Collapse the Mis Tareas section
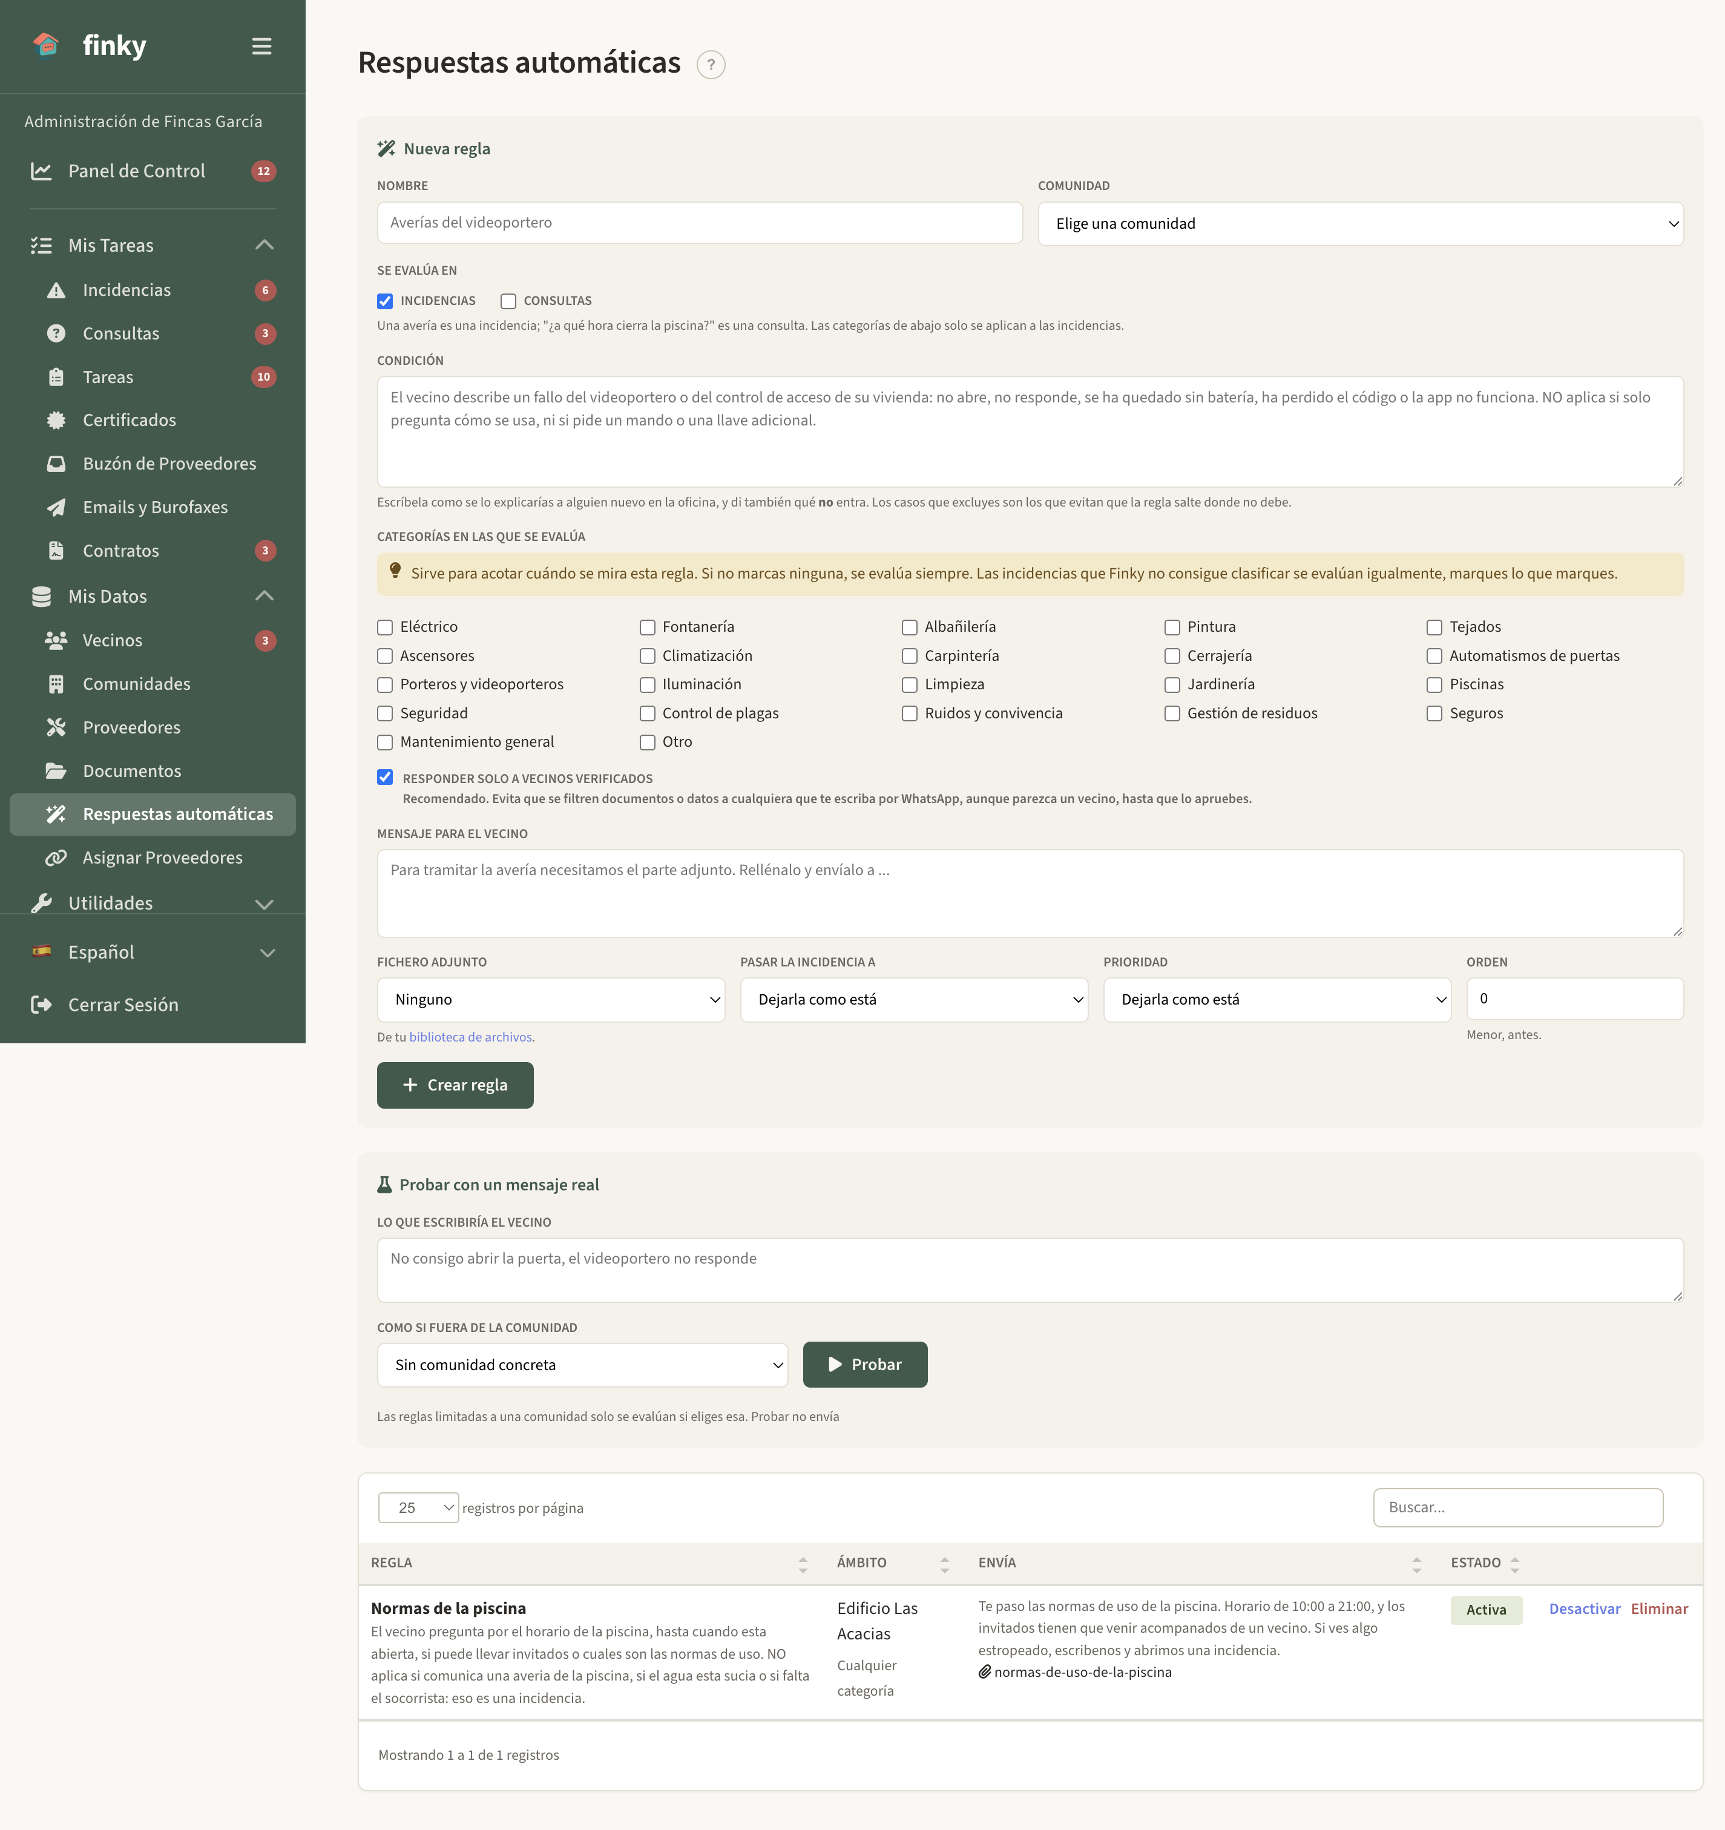This screenshot has width=1725, height=1830. [153, 245]
